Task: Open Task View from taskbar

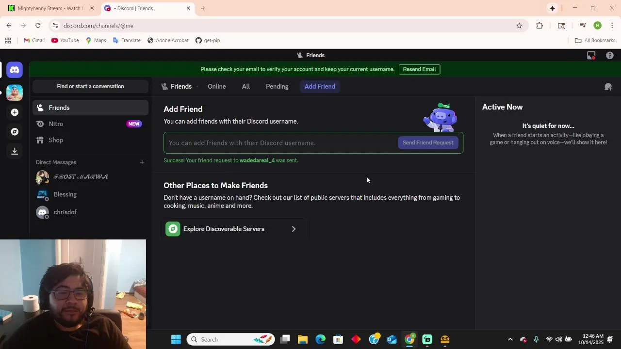Action: click(285, 340)
